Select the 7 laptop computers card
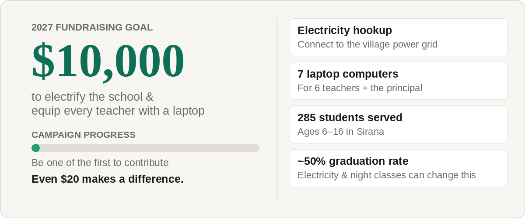Viewport: 525px width, 218px height. [399, 81]
